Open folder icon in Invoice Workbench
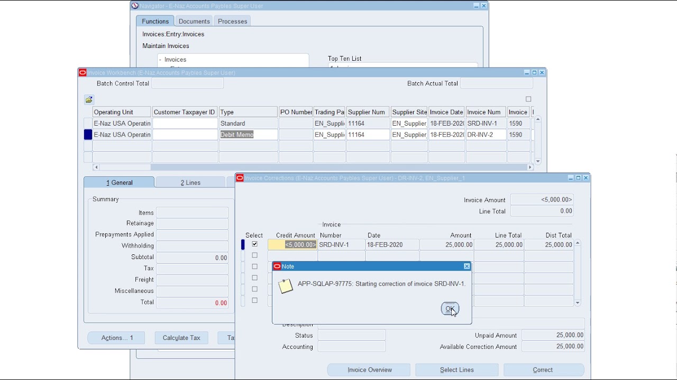 (89, 99)
